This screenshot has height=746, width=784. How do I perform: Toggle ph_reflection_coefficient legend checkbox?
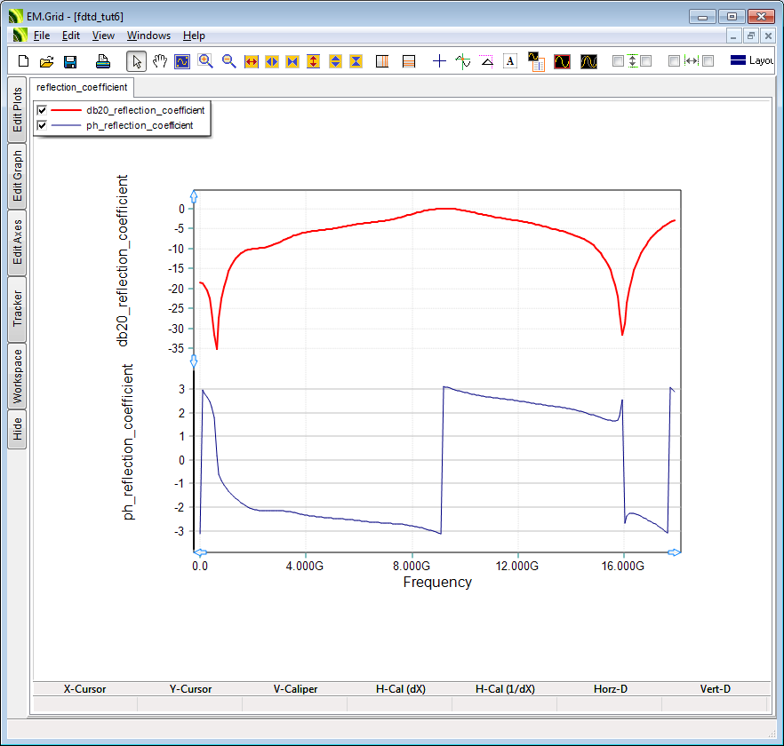42,126
